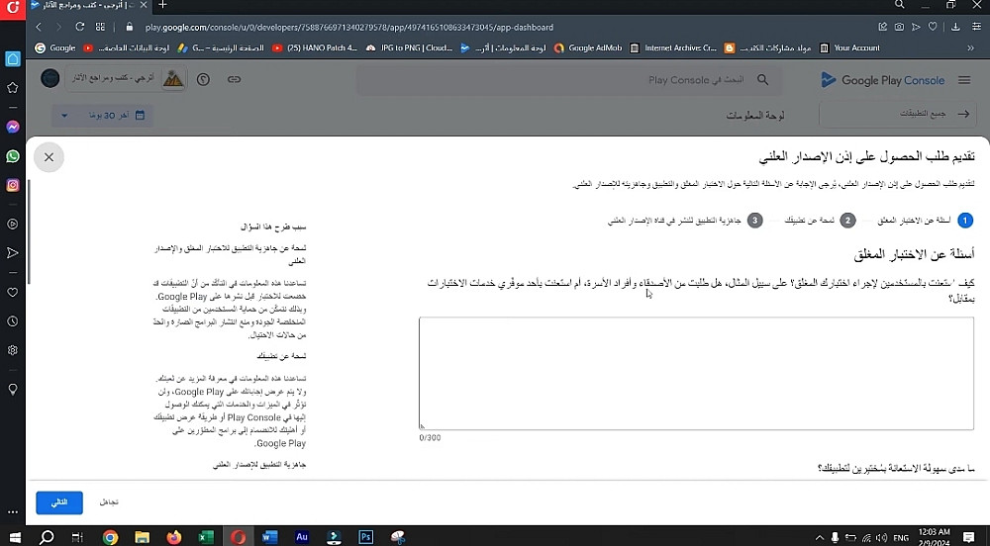Go back in the browser

tap(39, 27)
